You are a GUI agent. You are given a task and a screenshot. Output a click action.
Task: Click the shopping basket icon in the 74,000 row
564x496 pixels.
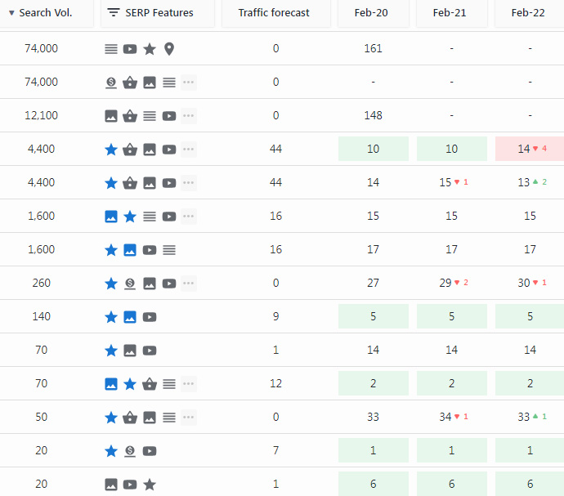pos(130,83)
